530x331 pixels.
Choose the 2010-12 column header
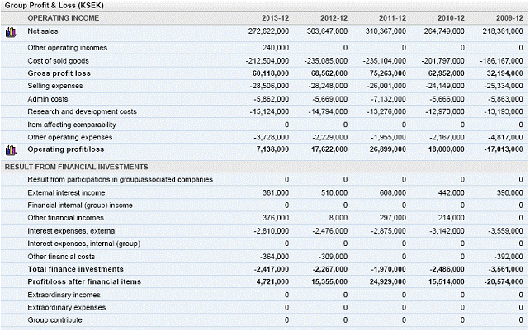[x=451, y=17]
